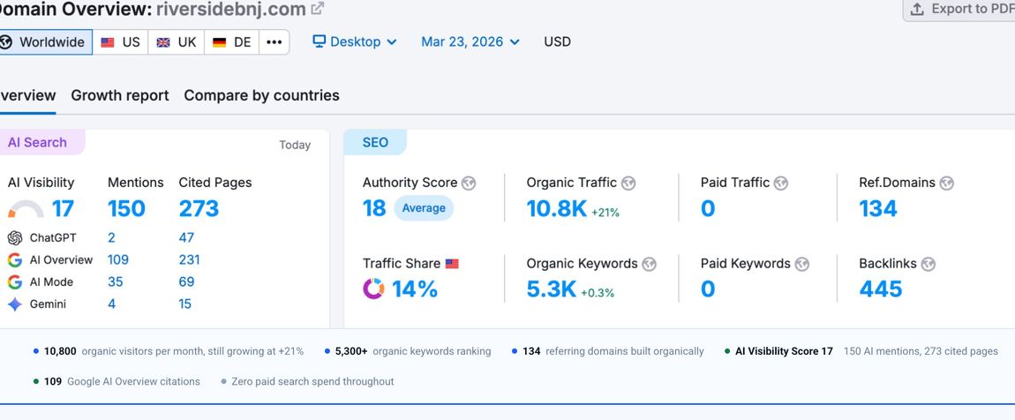Click the globe icon next to Ref.Domains
The height and width of the screenshot is (420, 1015).
point(946,184)
